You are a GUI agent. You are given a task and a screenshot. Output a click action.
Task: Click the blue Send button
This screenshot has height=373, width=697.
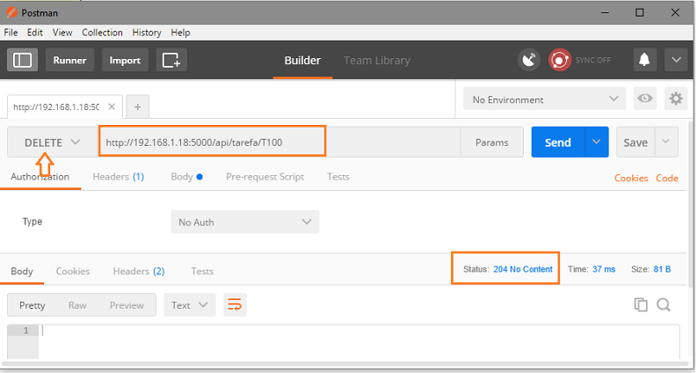[558, 142]
